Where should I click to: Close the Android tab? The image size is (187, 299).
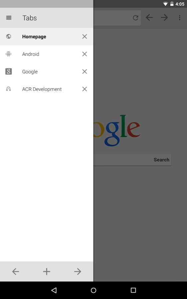[85, 54]
